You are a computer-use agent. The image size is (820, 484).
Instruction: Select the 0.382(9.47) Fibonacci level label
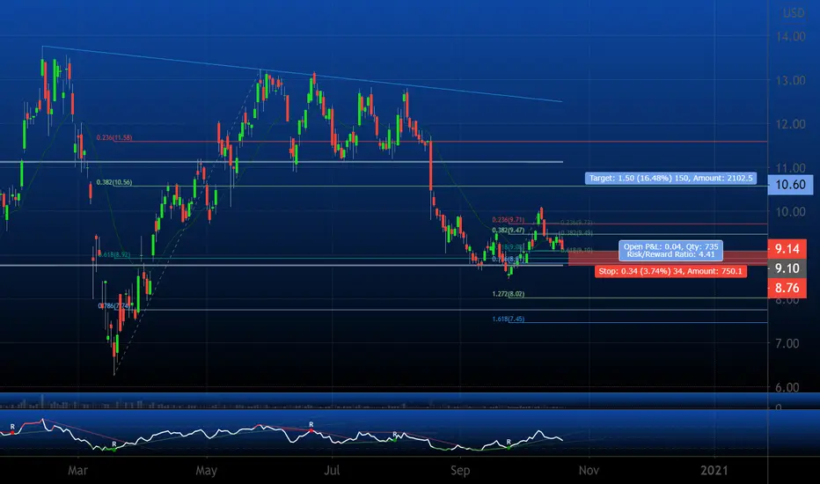(x=508, y=231)
